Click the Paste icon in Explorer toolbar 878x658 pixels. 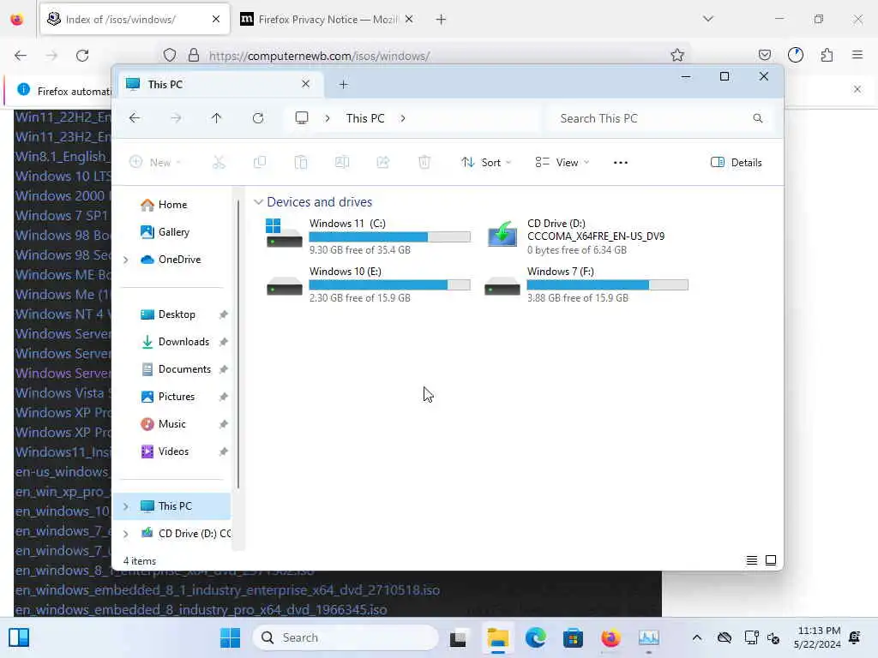click(301, 162)
